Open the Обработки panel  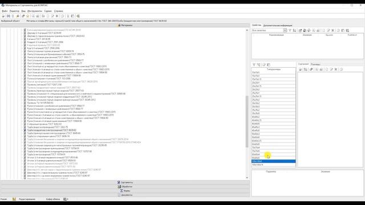click(125, 187)
